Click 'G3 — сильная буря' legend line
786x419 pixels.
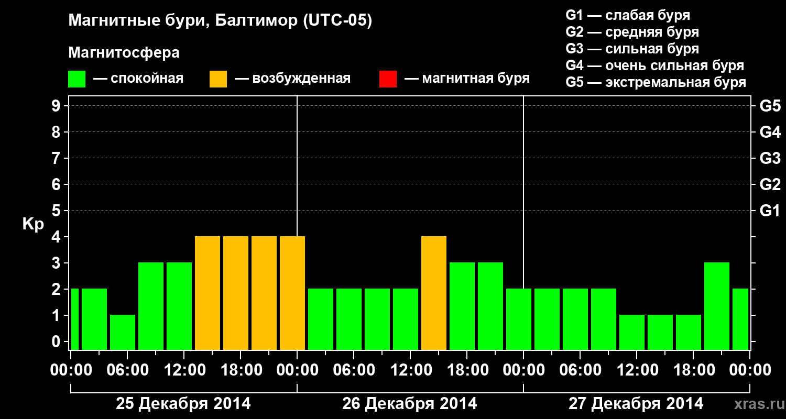632,49
